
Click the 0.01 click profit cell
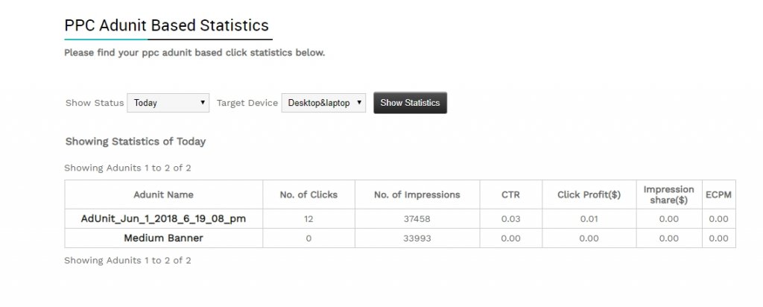point(589,219)
